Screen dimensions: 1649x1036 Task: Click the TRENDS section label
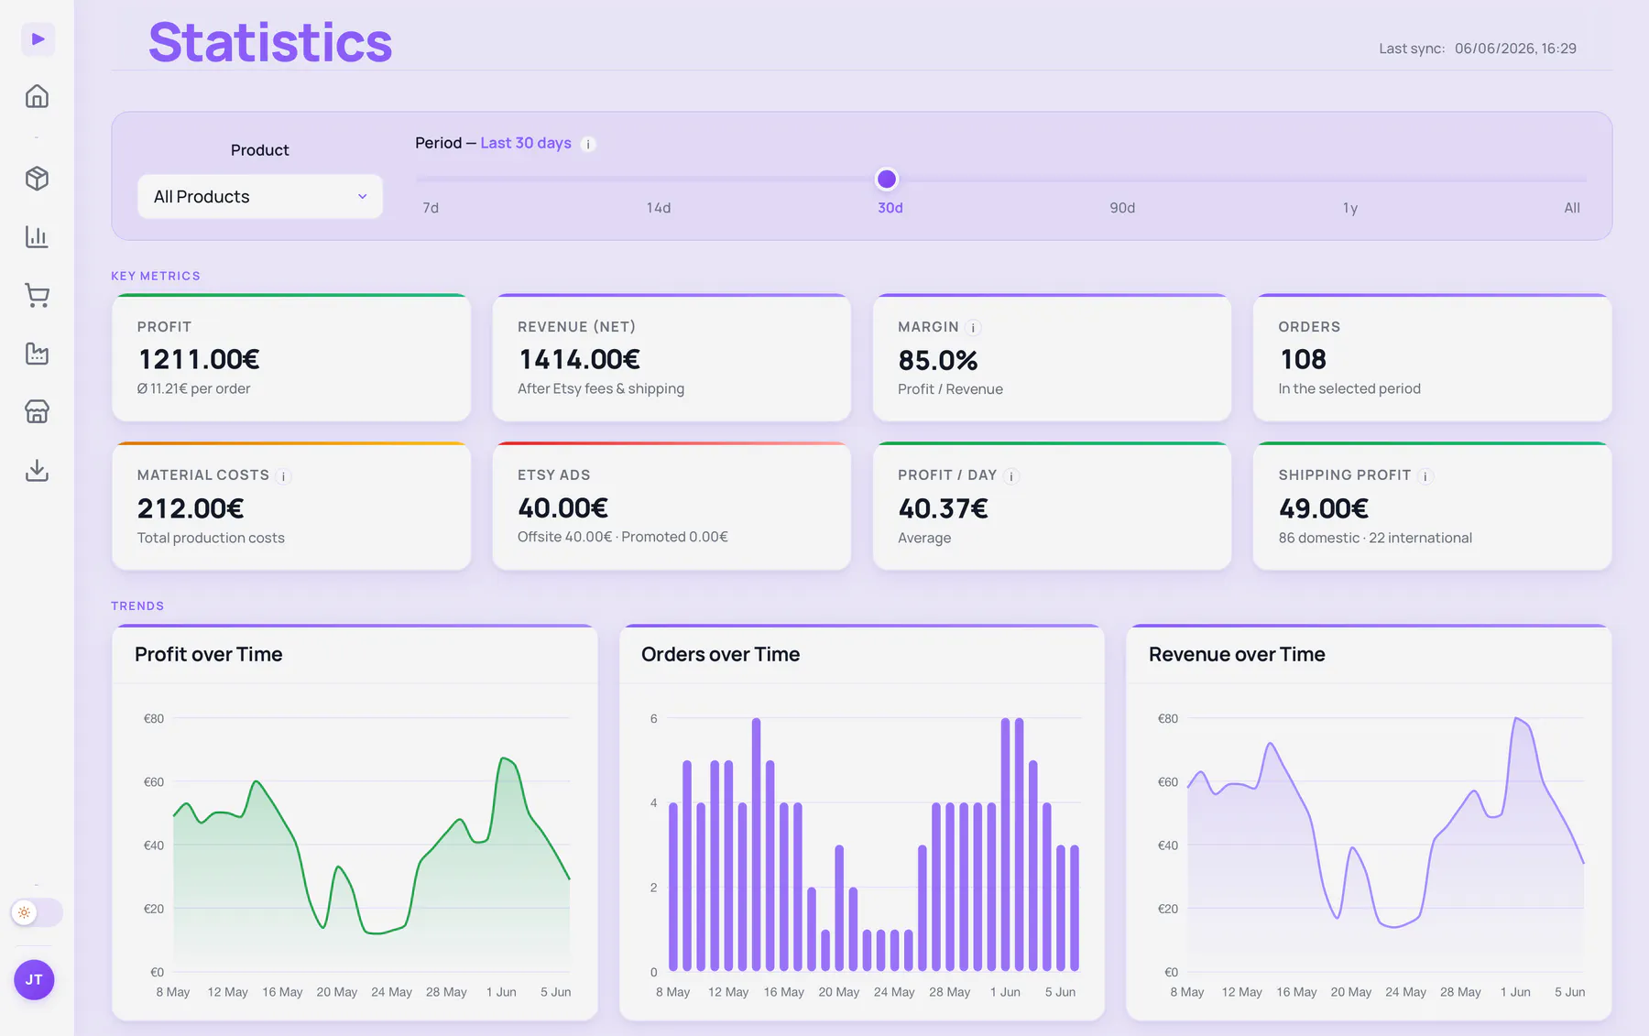pos(137,605)
